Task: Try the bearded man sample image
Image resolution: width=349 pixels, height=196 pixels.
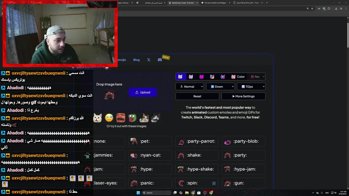Action: click(x=121, y=118)
